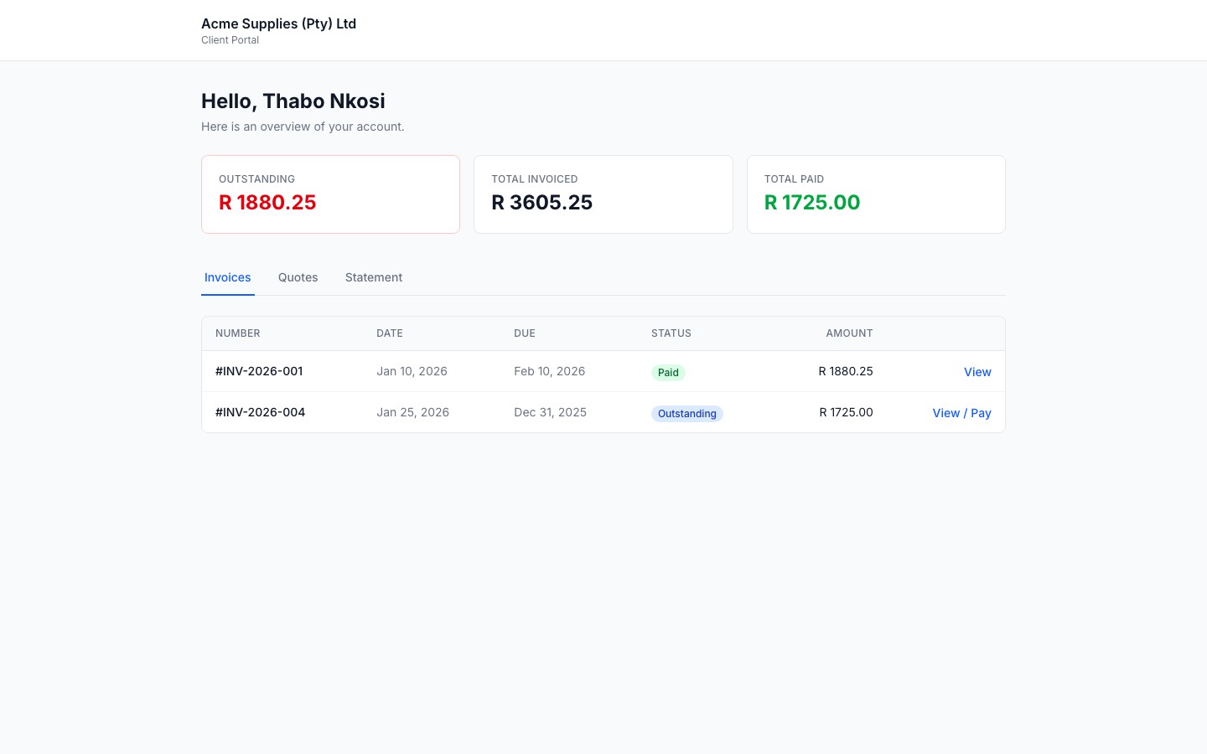Click the Total Invoiced card
This screenshot has height=754, width=1207.
tap(603, 194)
